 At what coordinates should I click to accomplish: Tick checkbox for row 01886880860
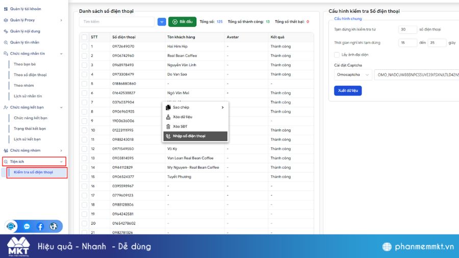point(84,84)
